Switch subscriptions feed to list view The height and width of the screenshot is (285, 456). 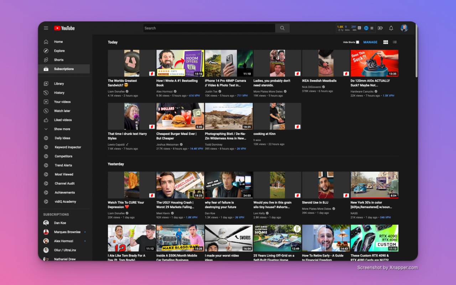point(395,42)
